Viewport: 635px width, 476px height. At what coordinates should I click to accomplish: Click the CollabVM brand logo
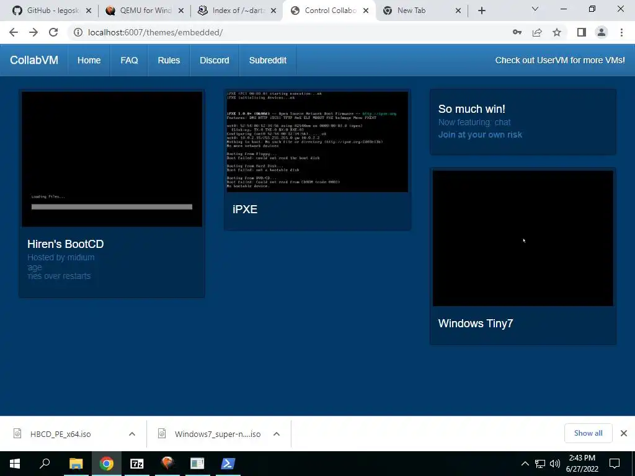coord(34,60)
